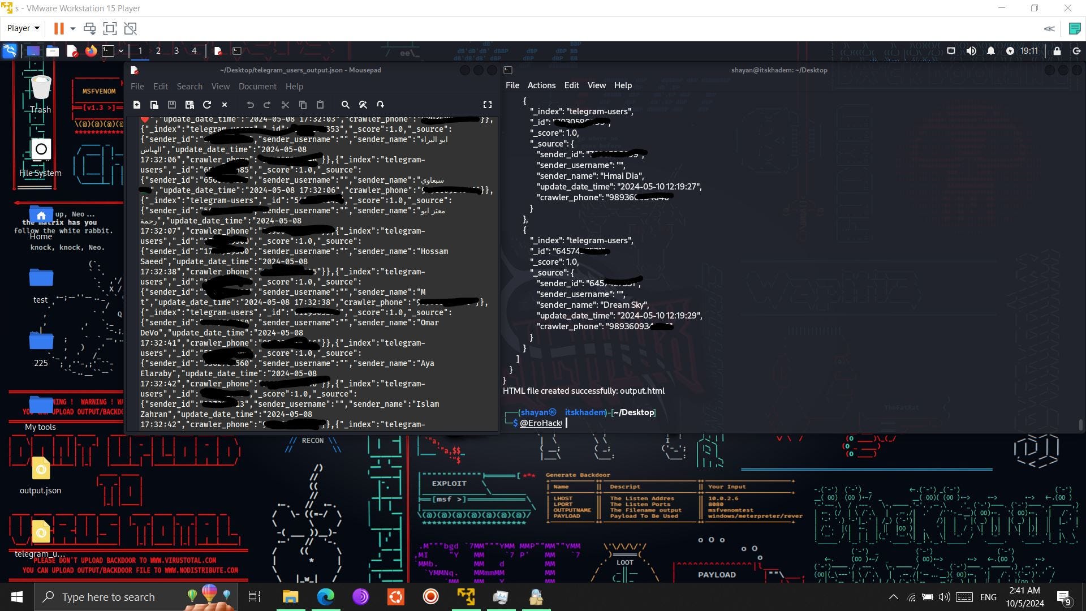Open terminal Edit menu
The image size is (1086, 611).
[x=571, y=85]
